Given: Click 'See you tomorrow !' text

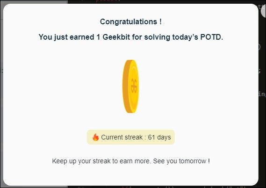Looking at the screenshot, I should pyautogui.click(x=181, y=161).
